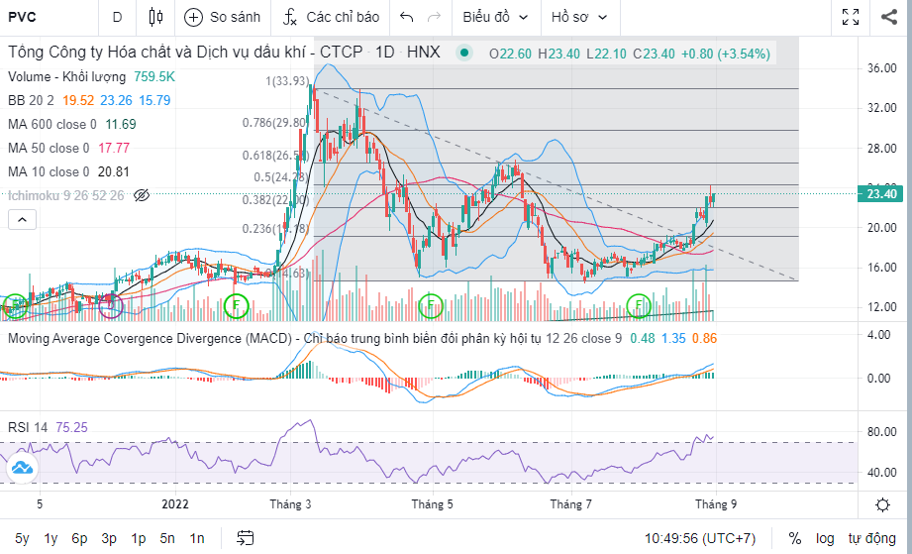Image resolution: width=912 pixels, height=554 pixels.
Task: Enter fullscreen chart mode
Action: click(850, 17)
